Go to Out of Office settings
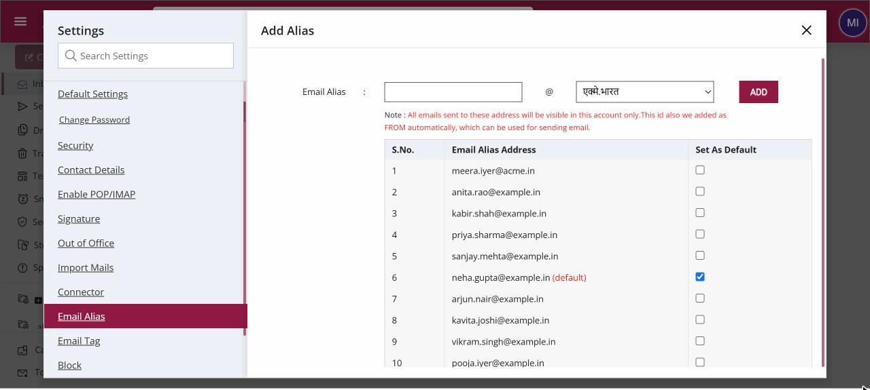 pos(86,243)
